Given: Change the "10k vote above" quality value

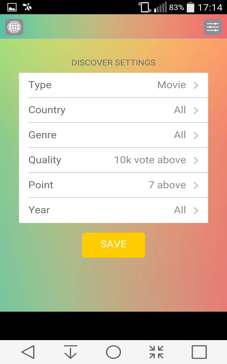Looking at the screenshot, I should [x=150, y=160].
